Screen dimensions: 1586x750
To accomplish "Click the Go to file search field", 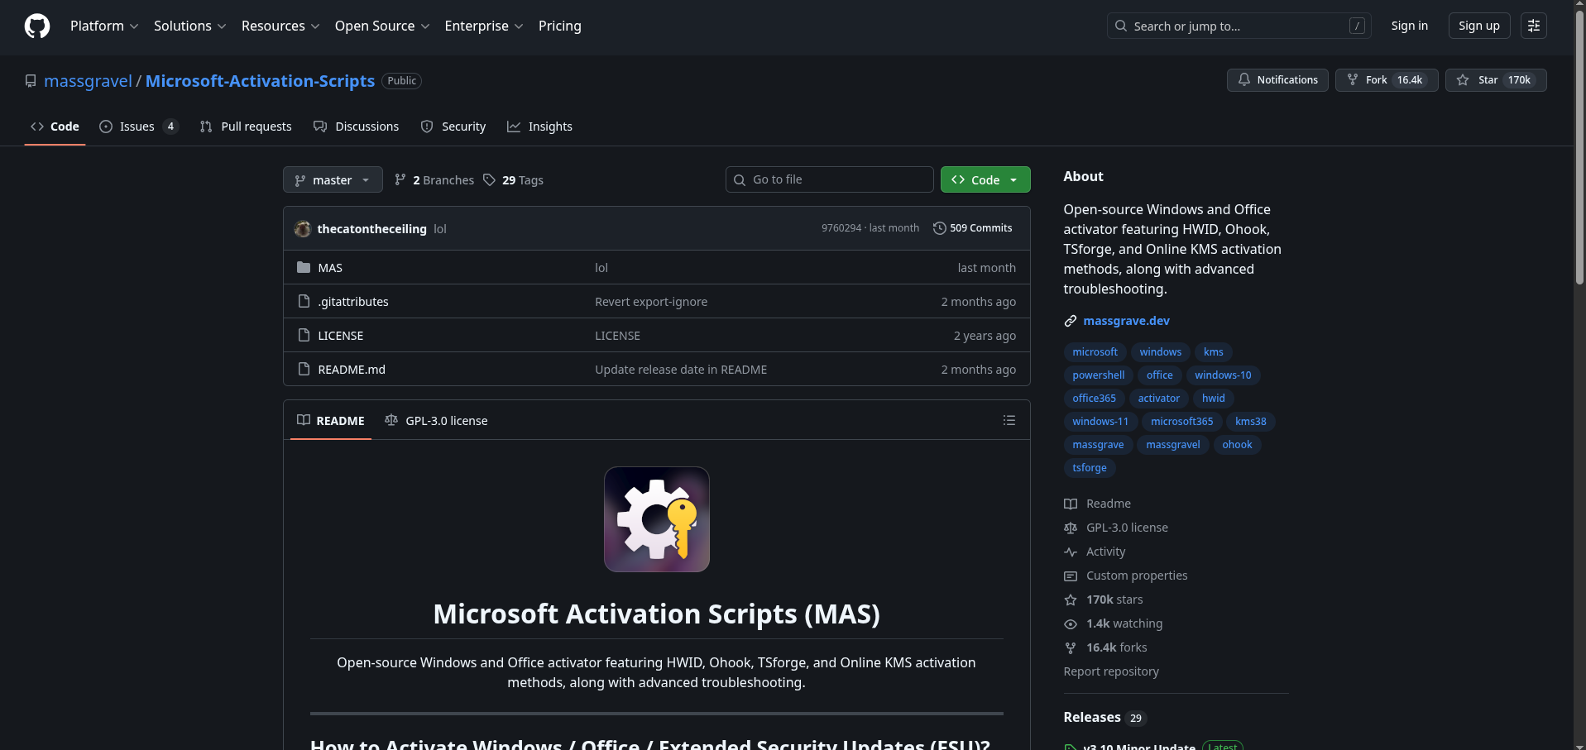I will (x=828, y=179).
